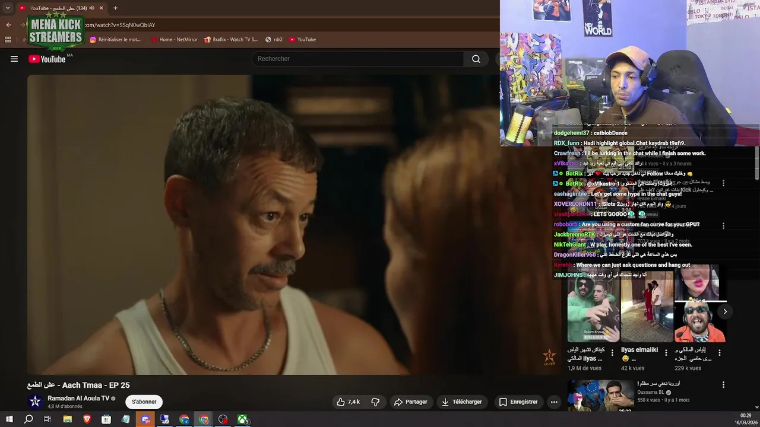Launch Brave browser from the taskbar
This screenshot has width=760, height=427.
pos(87,419)
